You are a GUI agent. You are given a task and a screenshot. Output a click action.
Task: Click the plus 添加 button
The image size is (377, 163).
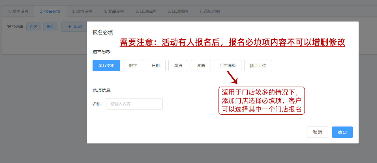74,27
